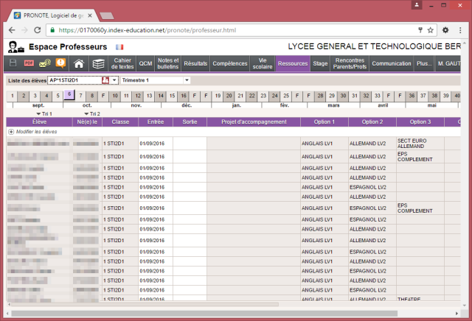Open the Cahier de textes tab
The image size is (472, 321).
(x=123, y=64)
